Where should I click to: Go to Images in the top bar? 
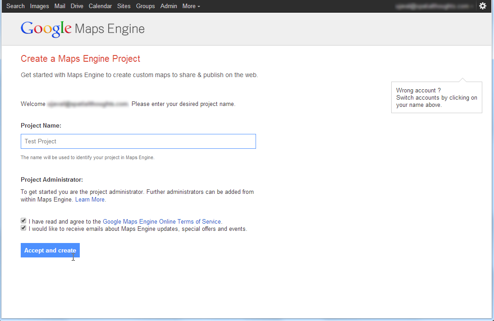click(x=39, y=6)
